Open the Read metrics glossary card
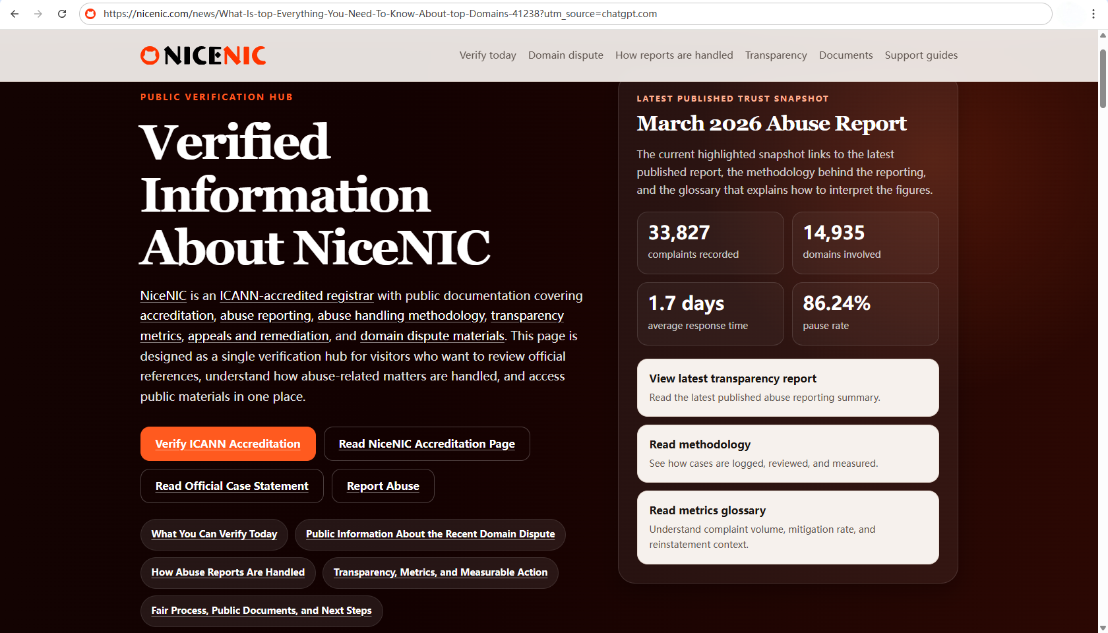This screenshot has height=633, width=1108. 788,527
